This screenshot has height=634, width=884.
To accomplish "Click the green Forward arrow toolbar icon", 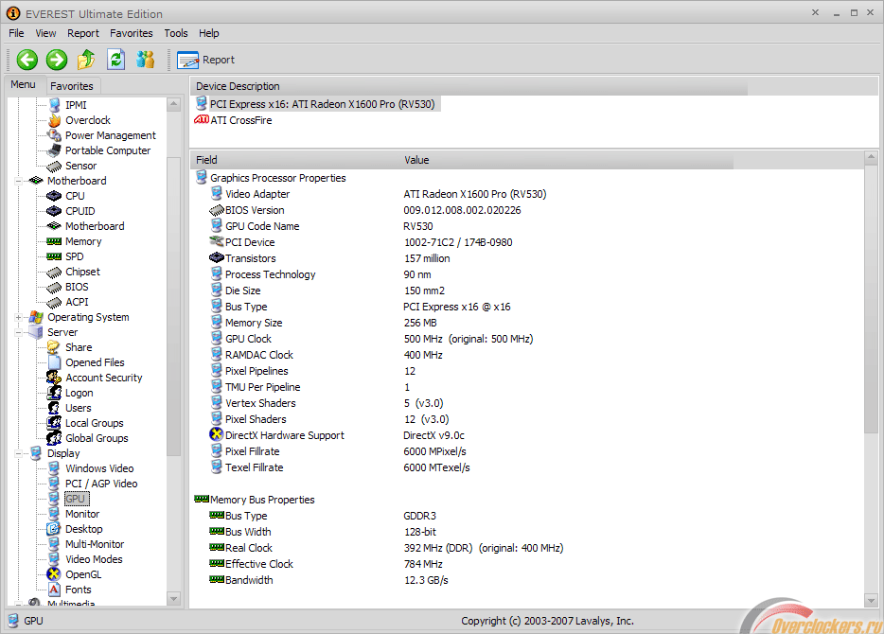I will pos(57,60).
